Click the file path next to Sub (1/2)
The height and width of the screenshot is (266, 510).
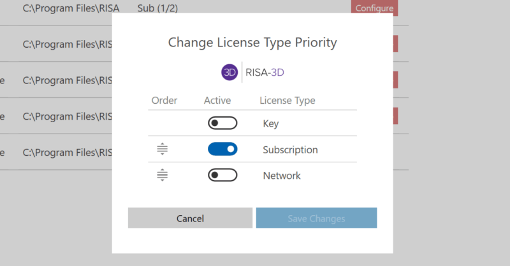pos(71,8)
